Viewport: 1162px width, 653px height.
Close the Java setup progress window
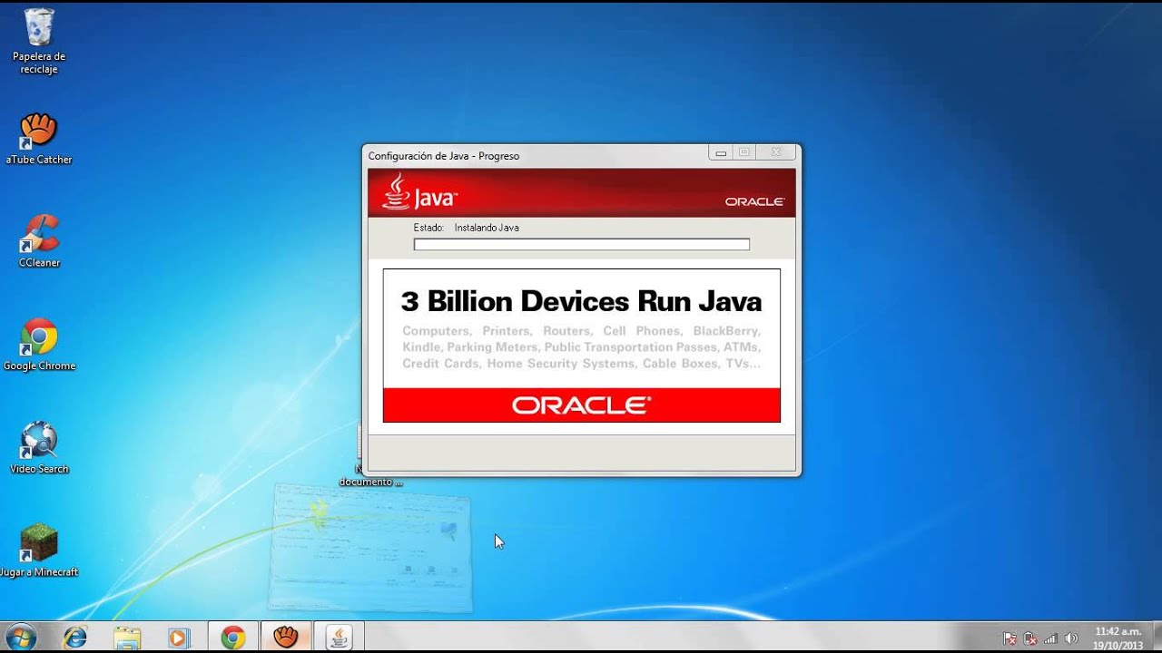click(x=775, y=153)
